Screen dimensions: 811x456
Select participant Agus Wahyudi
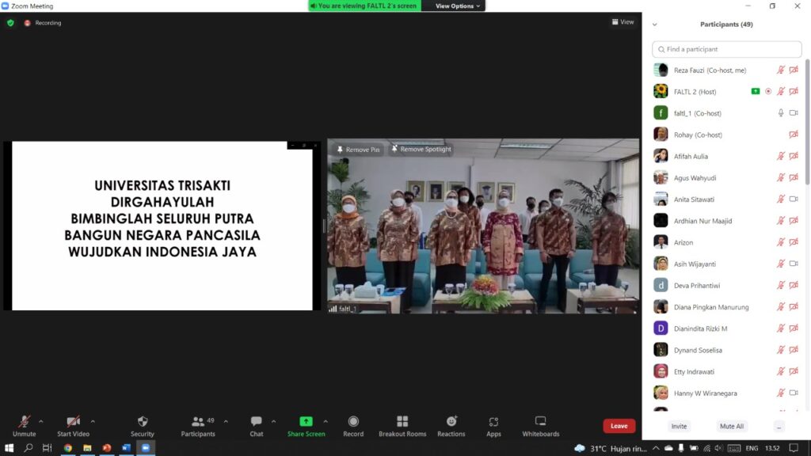click(x=727, y=178)
